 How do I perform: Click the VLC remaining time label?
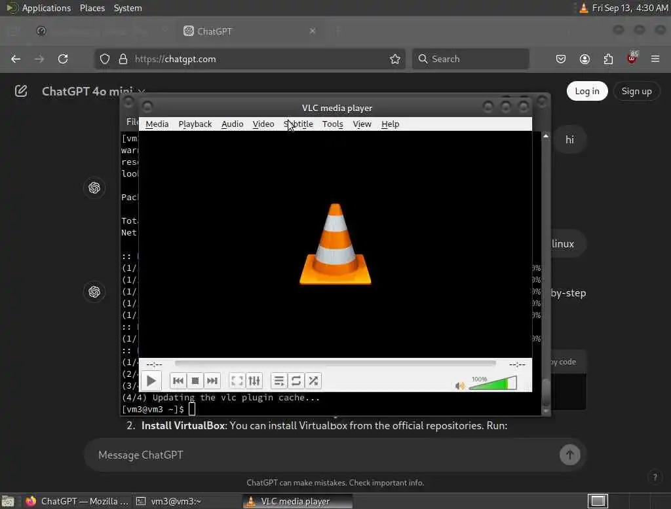click(x=517, y=364)
